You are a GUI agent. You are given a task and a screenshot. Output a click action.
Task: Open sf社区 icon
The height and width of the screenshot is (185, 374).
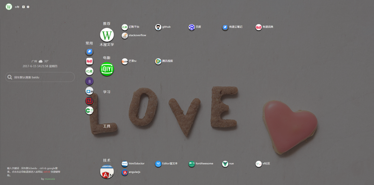click(259, 164)
